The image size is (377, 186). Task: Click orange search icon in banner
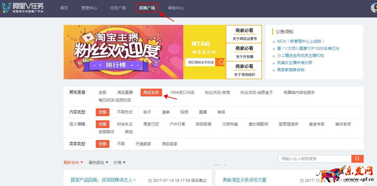(220, 62)
